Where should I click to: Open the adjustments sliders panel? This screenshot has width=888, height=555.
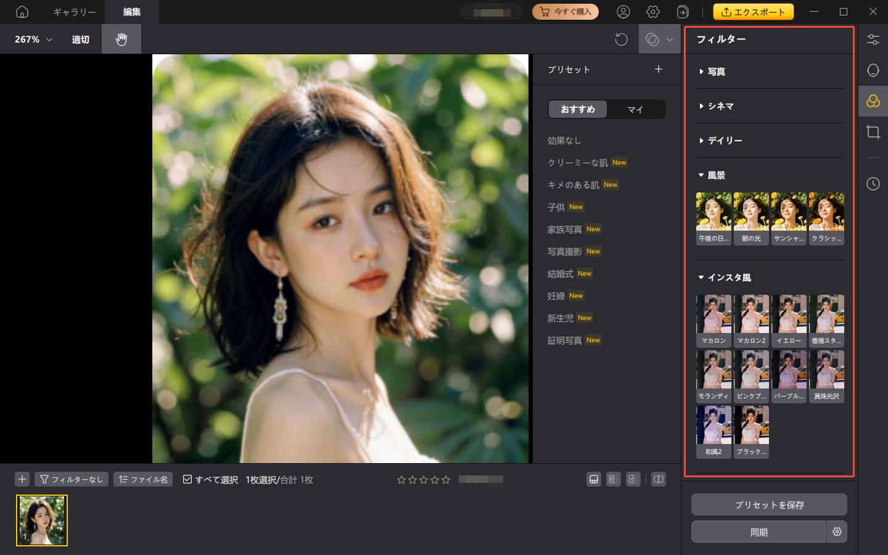(x=873, y=39)
